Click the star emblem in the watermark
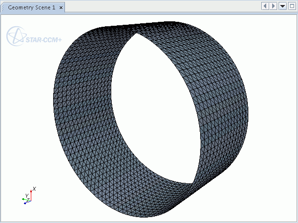The height and width of the screenshot is (223, 298). pyautogui.click(x=15, y=37)
